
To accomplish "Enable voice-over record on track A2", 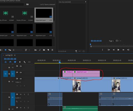I will [28, 108].
